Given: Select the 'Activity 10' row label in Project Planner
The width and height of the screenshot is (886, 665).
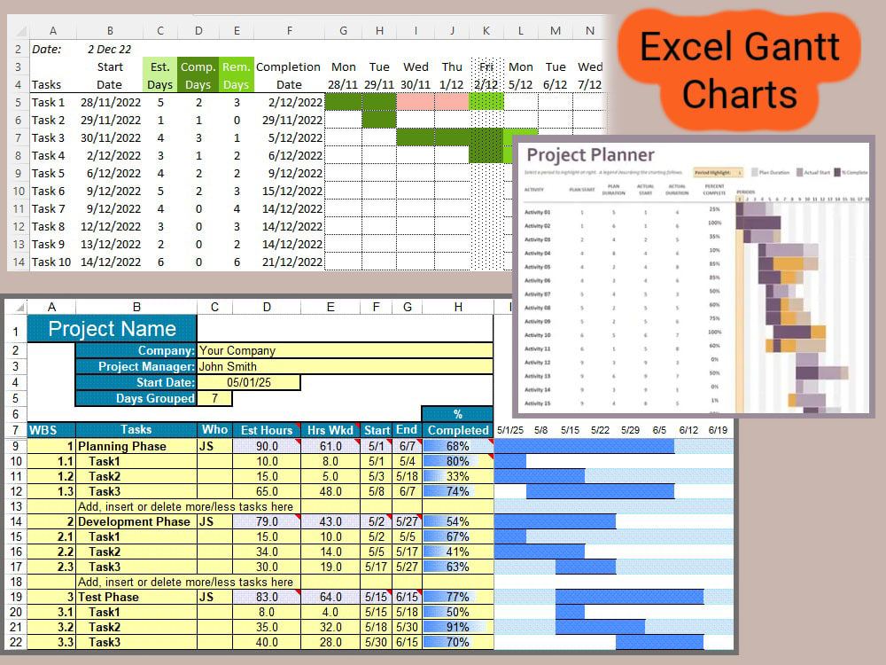Looking at the screenshot, I should pyautogui.click(x=538, y=335).
